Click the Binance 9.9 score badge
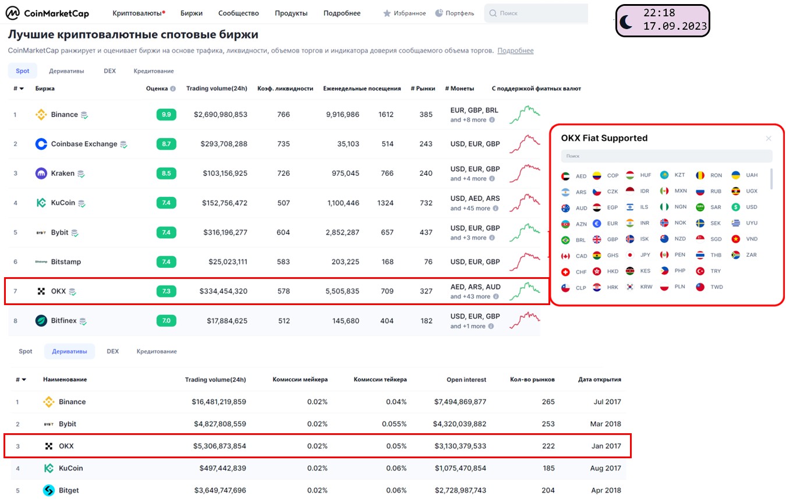The height and width of the screenshot is (499, 786). pos(166,115)
